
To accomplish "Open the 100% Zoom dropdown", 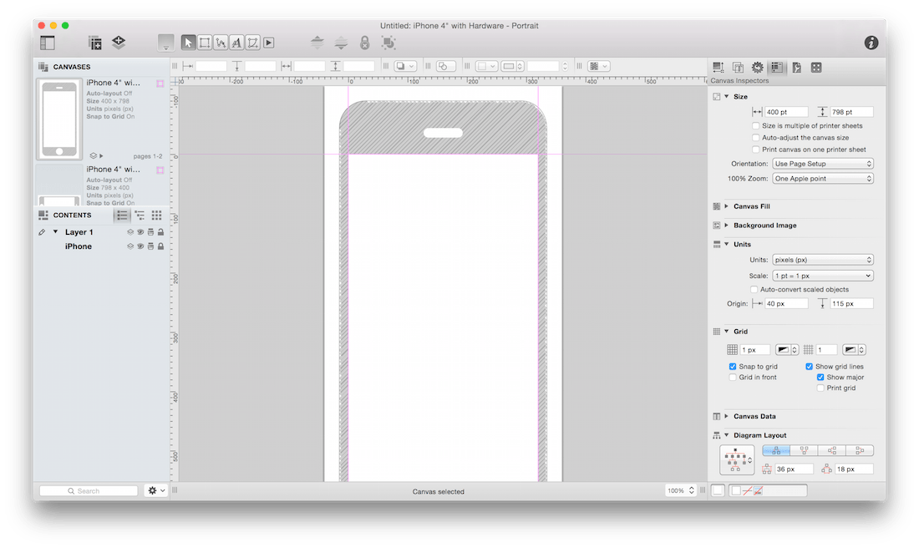I will 822,178.
